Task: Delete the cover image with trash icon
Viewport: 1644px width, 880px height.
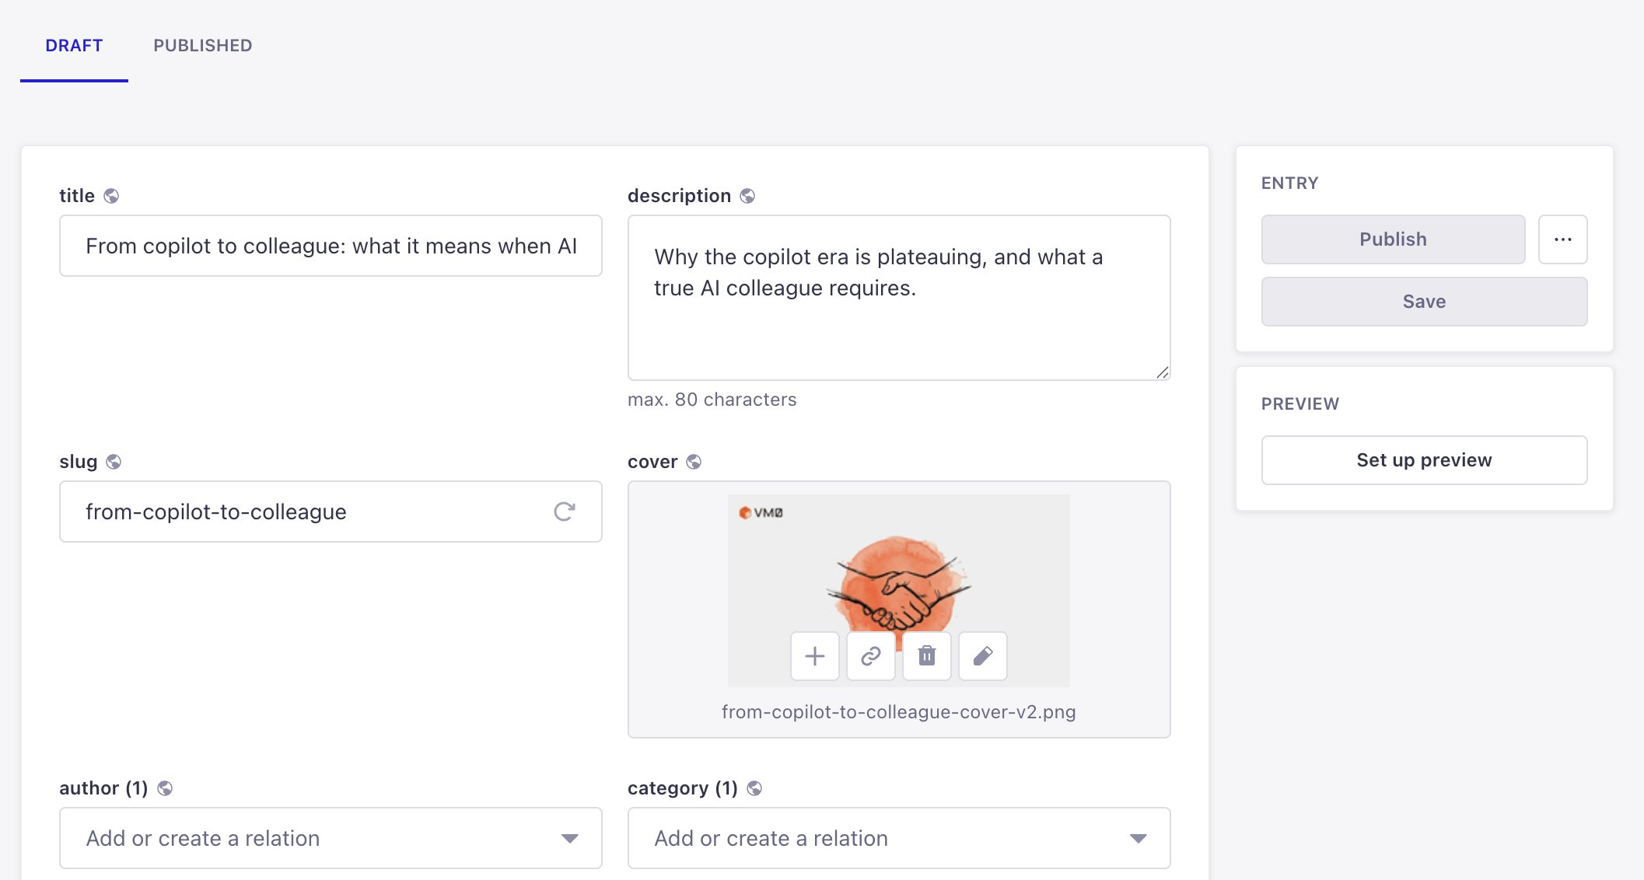Action: (927, 656)
